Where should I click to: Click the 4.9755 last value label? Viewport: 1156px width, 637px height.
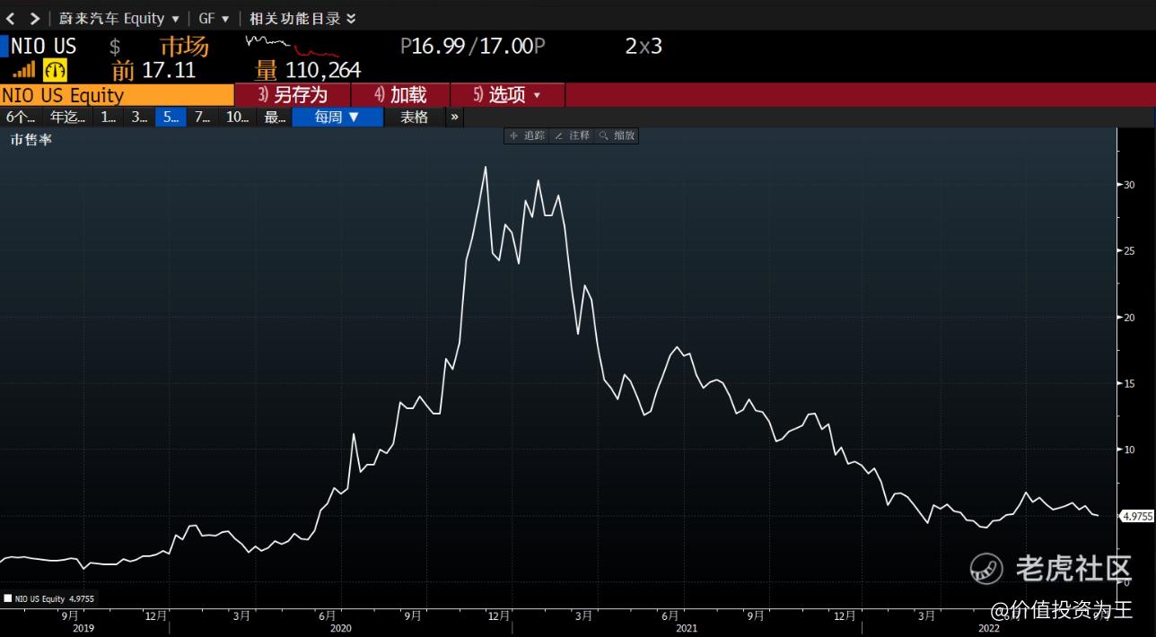[x=1137, y=515]
